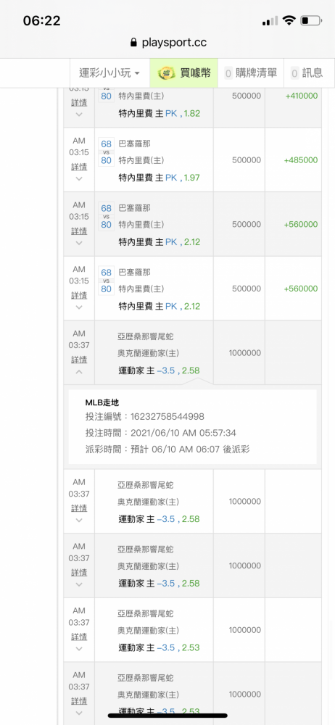Expand details of 特內里費 PK 1.97 bet
Viewport: 335px width, 725px height.
pyautogui.click(x=78, y=178)
